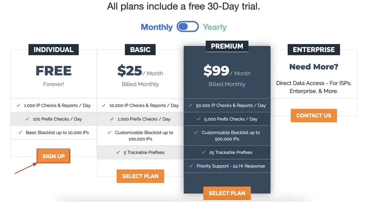Select the Monthly billing label
This screenshot has width=366, height=207.
click(x=157, y=27)
